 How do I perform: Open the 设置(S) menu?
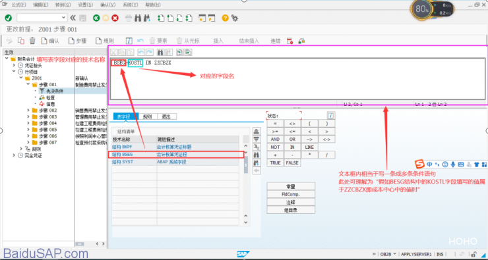click(x=85, y=5)
